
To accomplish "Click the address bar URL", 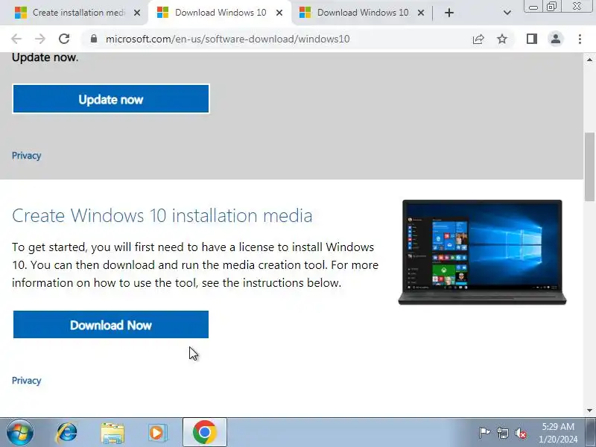I will (227, 39).
